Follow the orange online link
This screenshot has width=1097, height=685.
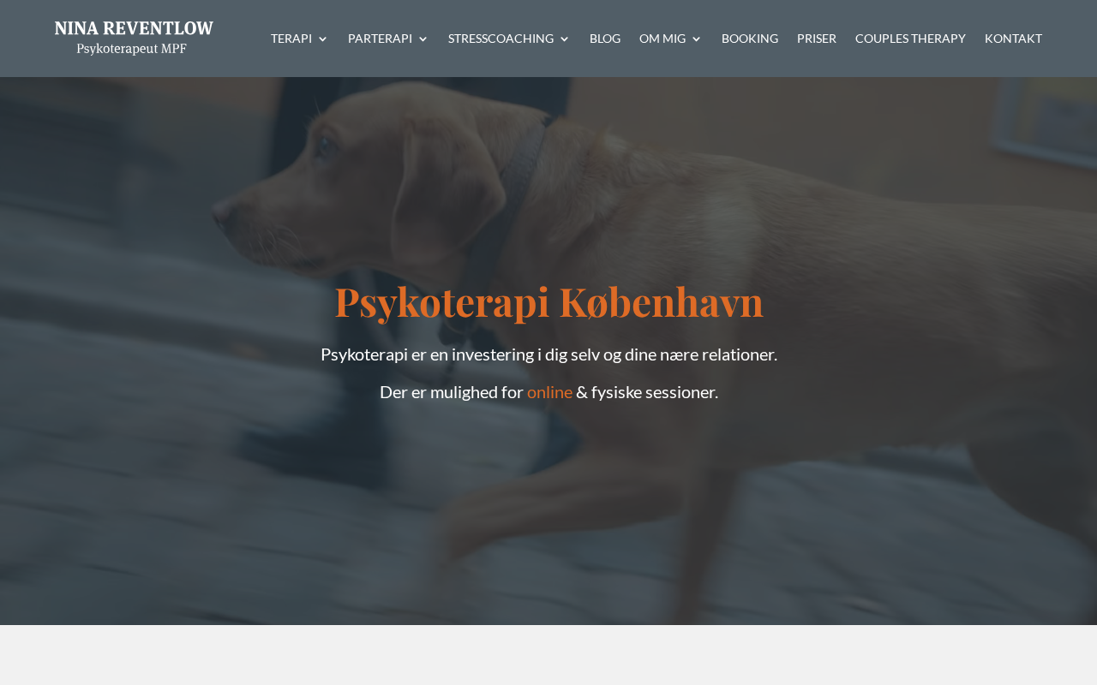[x=549, y=392]
